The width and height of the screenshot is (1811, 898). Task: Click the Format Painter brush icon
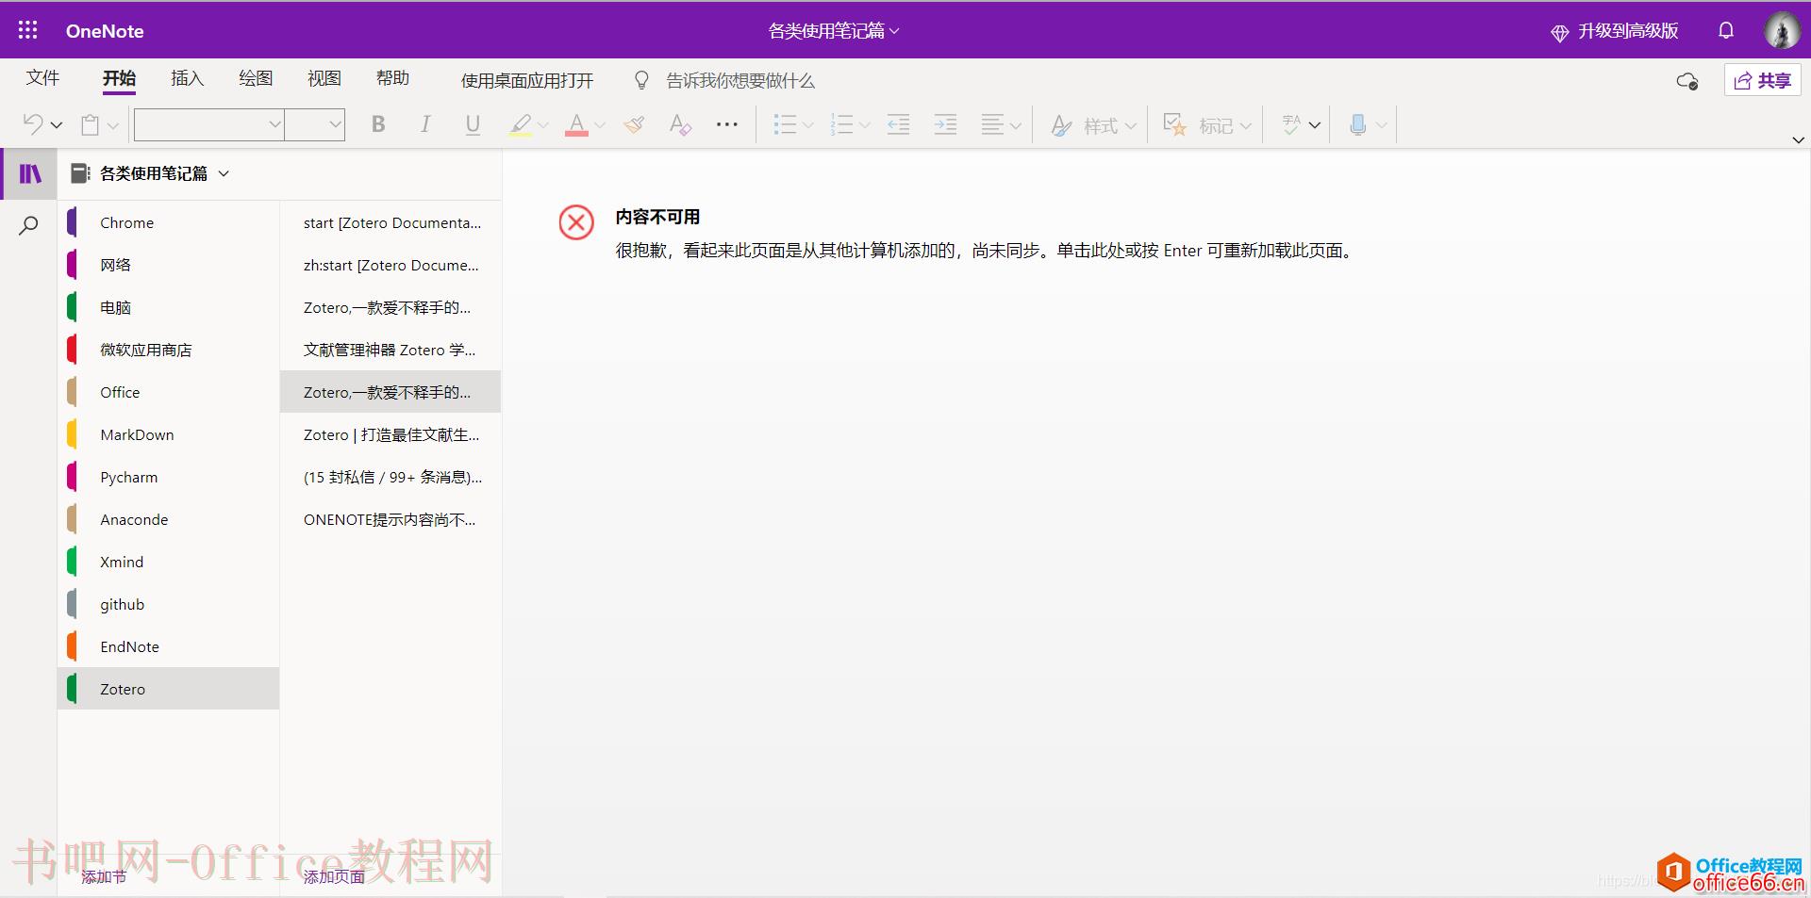[634, 124]
